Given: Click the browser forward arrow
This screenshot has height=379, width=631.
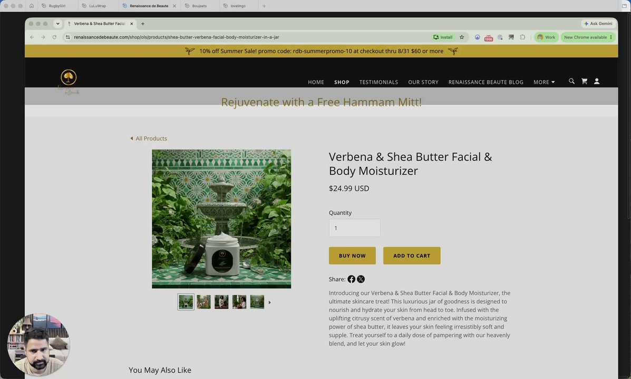Looking at the screenshot, I should (43, 37).
